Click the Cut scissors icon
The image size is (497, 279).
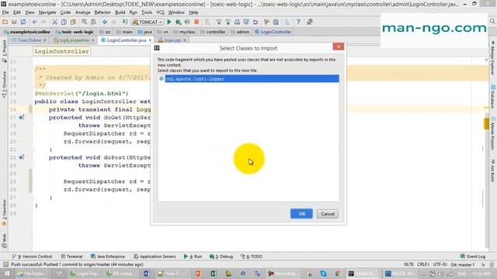coord(55,22)
